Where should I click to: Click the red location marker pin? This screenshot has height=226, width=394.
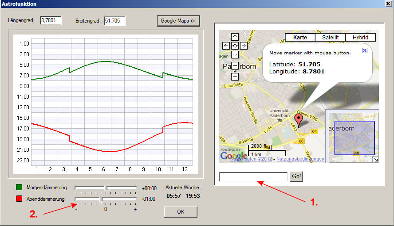[299, 119]
